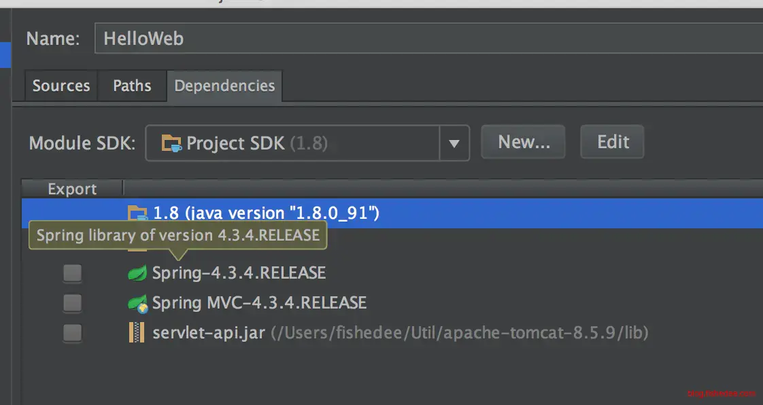Tick the Spring MVC-4.3.4.RELEASE export checkbox
The height and width of the screenshot is (405, 763).
pyautogui.click(x=72, y=303)
